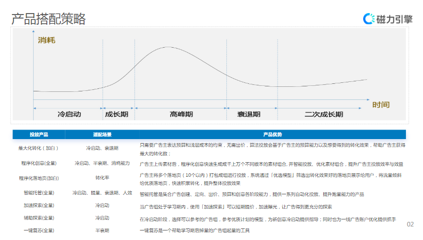Image resolution: width=423 pixels, height=240 pixels.
Task: Click the 最大化转化 advantage description text
Action: coord(273,149)
